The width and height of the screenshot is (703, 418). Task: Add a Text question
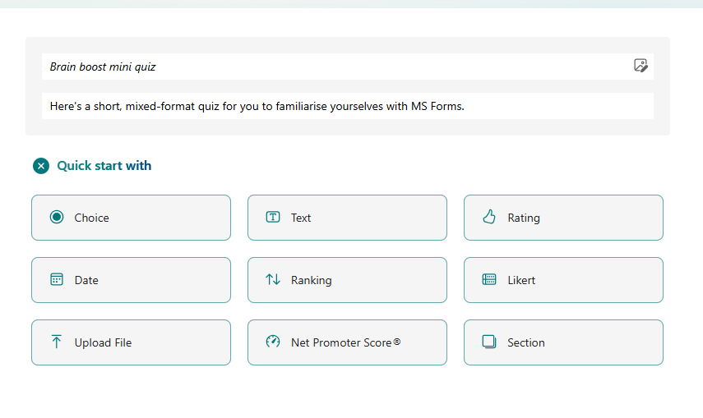pyautogui.click(x=347, y=218)
